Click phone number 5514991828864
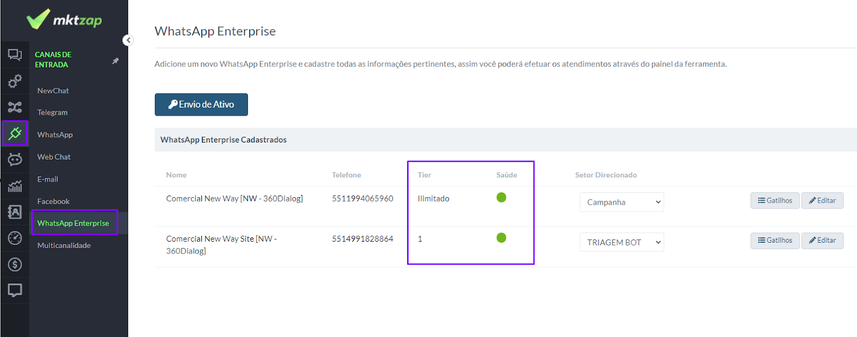Screen dimensions: 857x337 [x=363, y=239]
